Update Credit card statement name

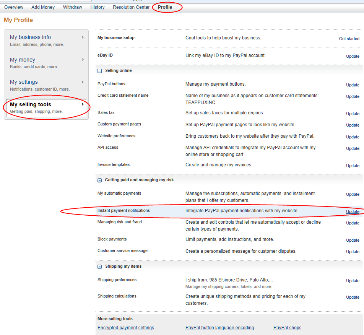point(353,97)
